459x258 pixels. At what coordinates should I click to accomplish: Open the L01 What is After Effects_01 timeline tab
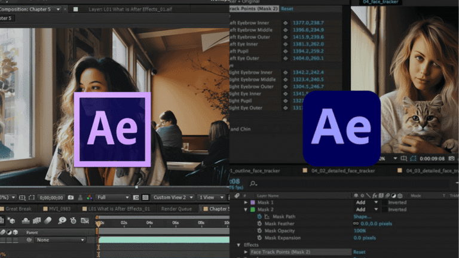pos(116,209)
